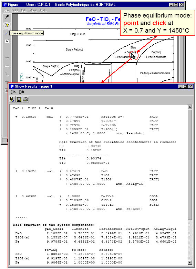Click the second greyed horizontal-line tool icon
This screenshot has height=269, width=196.
(7, 66)
